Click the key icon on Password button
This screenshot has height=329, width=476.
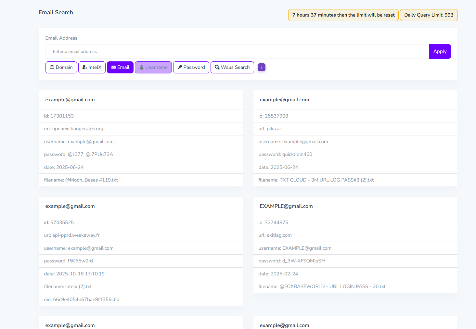[x=180, y=67]
